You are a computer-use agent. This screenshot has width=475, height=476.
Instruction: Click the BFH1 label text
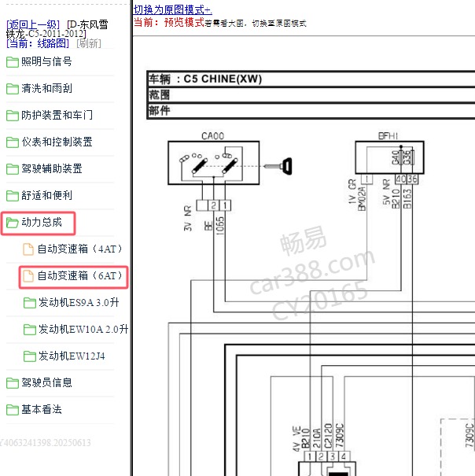[388, 135]
